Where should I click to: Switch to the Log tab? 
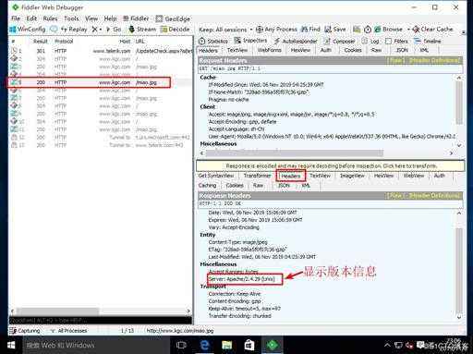pyautogui.click(x=370, y=41)
